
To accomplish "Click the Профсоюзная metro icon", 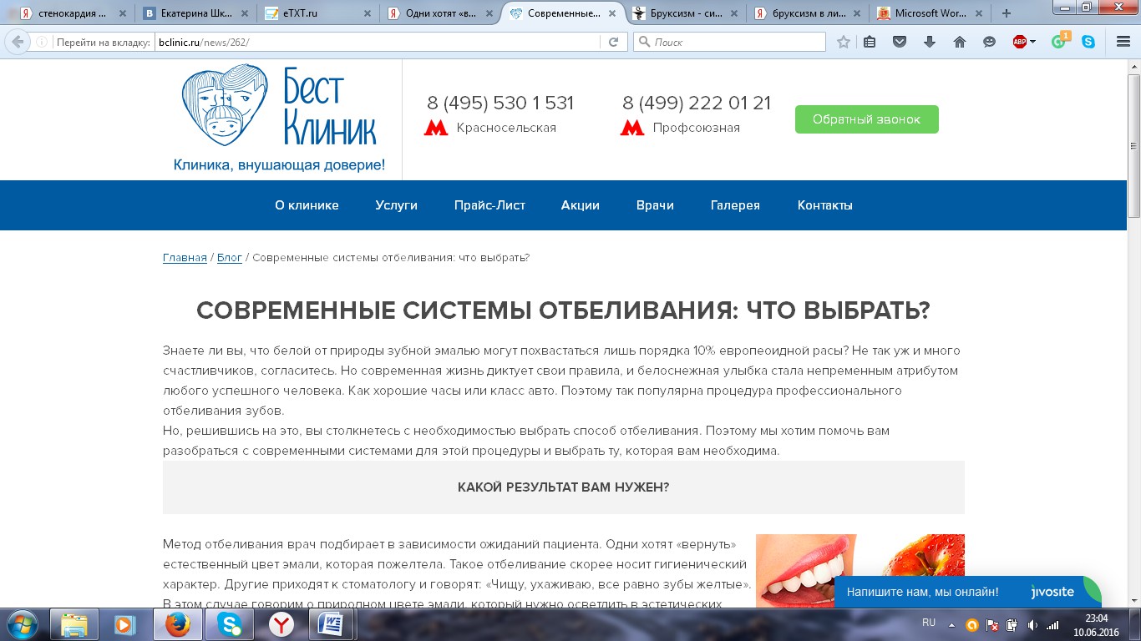I will click(632, 128).
